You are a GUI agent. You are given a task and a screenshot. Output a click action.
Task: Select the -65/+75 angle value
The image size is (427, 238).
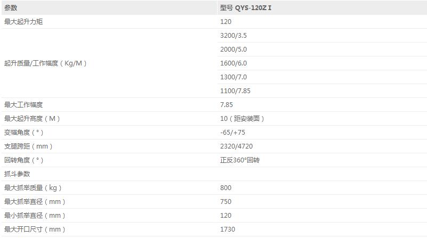(232, 133)
